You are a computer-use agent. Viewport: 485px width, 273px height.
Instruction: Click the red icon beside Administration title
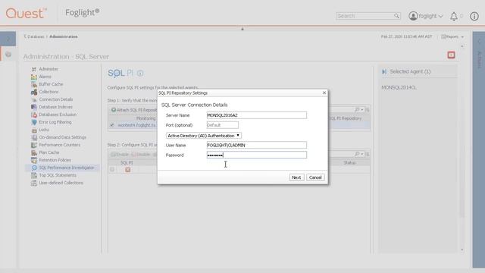pos(451,55)
